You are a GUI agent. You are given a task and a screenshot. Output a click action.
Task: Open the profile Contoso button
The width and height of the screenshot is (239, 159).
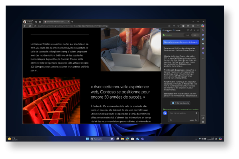28,21
